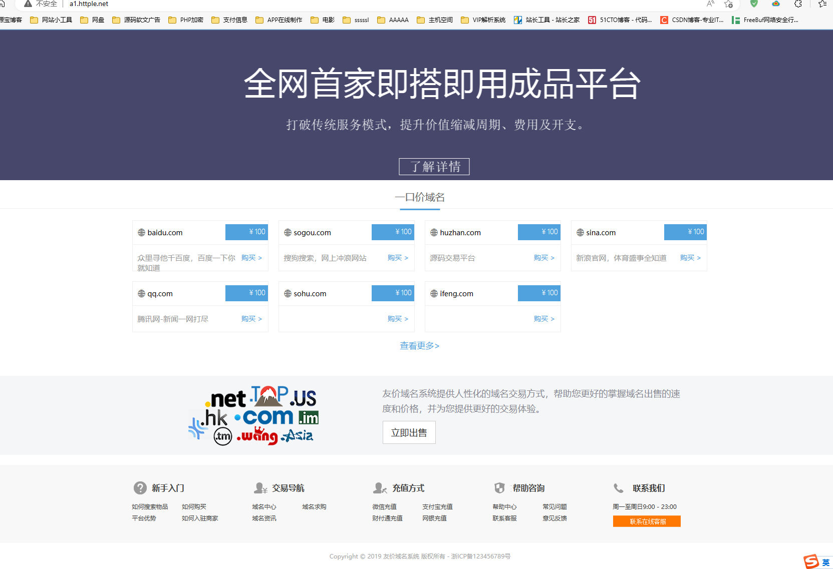Click the orange 联系在线客服 button
833x569 pixels.
[x=647, y=521]
